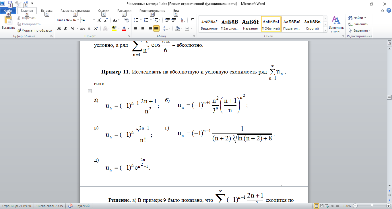This screenshot has height=209, width=392.
Task: Apply red font color button
Action: 124,28
